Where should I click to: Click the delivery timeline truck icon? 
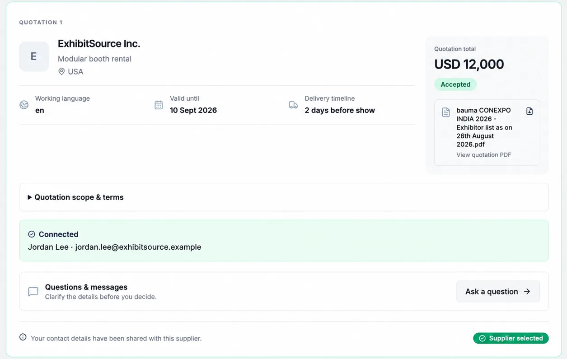293,105
